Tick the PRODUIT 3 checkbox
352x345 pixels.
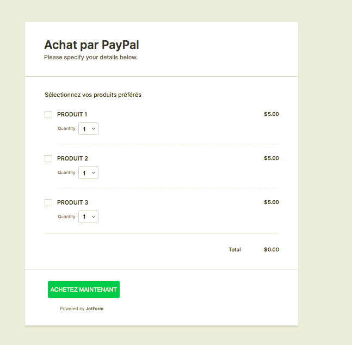[x=48, y=202]
